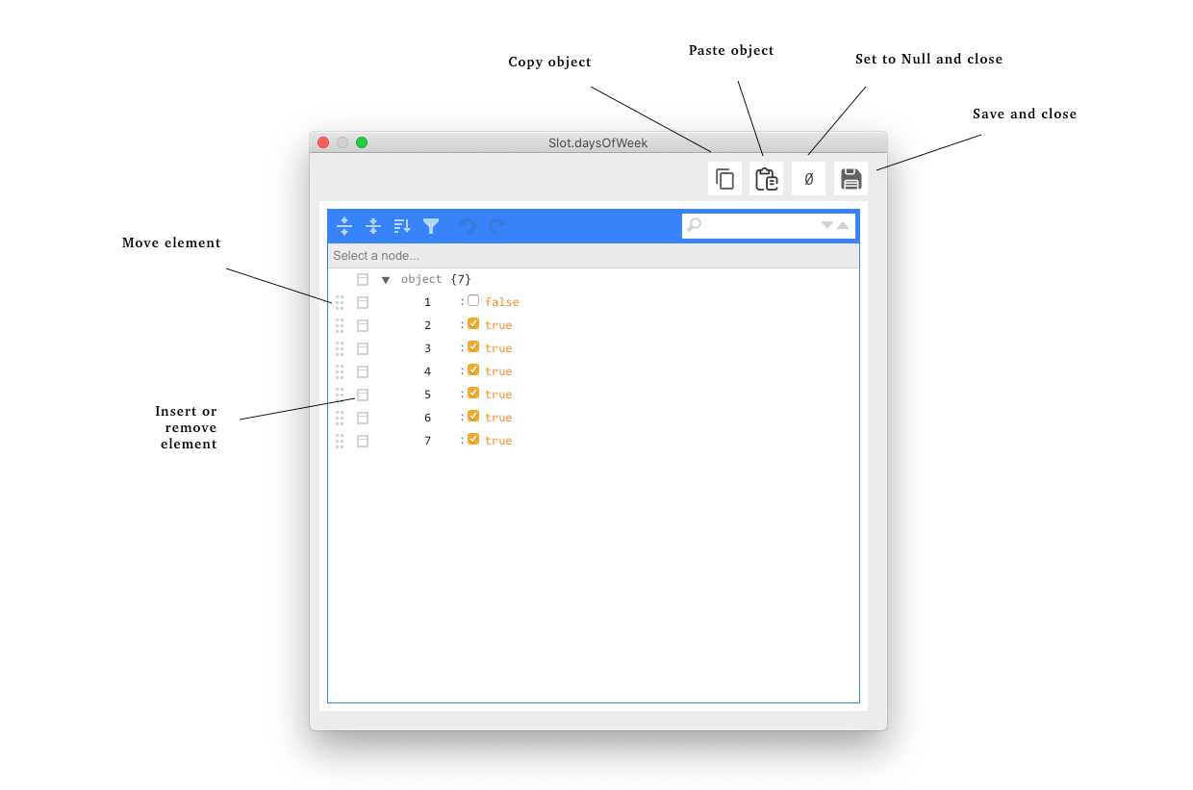
Task: Close the Slot.daysOfWeek window
Action: coord(323,142)
